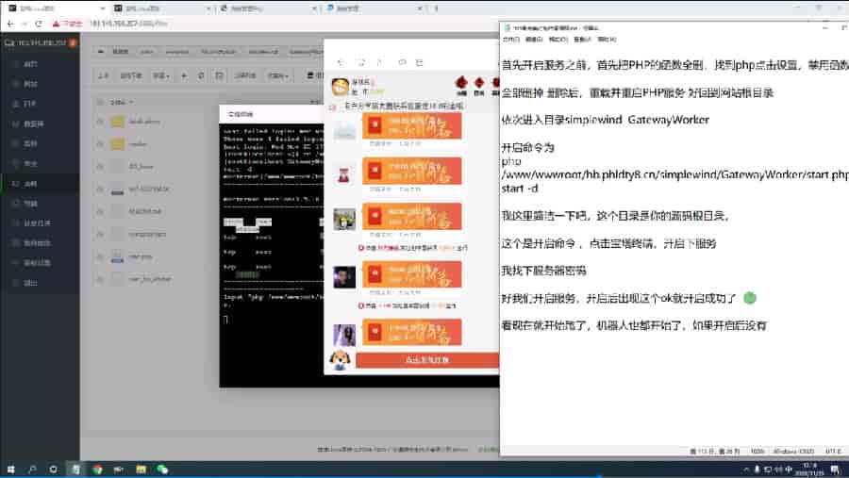Screen dimensions: 849x478
Task: Click the red lantern icon in popup header
Action: (461, 84)
